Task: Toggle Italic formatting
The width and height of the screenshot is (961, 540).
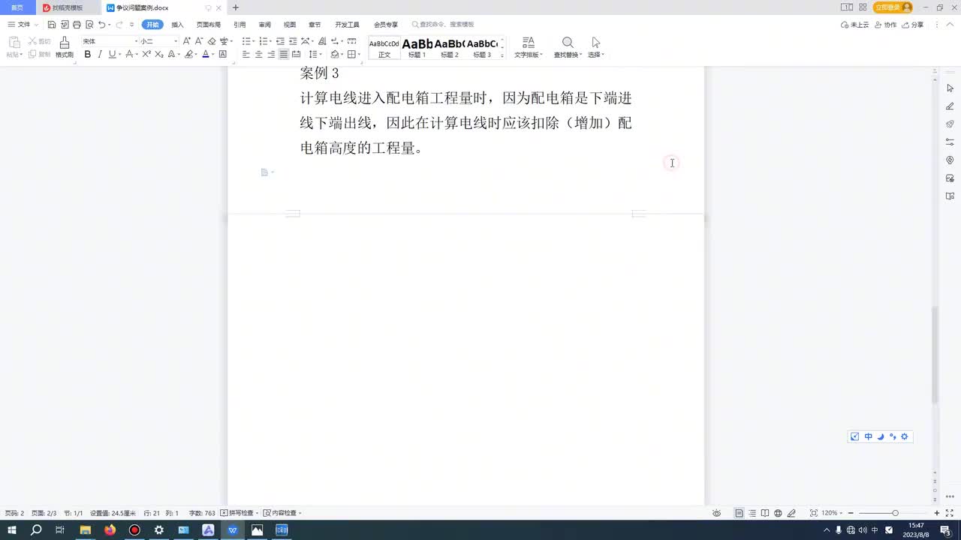Action: (x=100, y=54)
